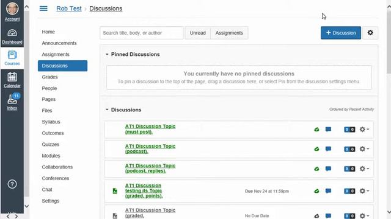The image size is (391, 219).
Task: Click reply count badge for podcast replies topic
Action: tap(349, 169)
